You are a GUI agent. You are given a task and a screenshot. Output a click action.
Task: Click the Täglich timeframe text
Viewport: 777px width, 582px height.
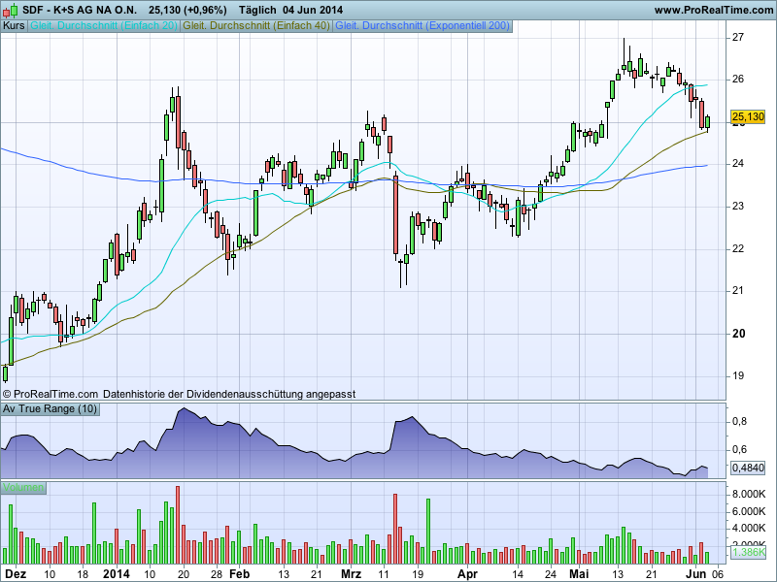(x=257, y=10)
